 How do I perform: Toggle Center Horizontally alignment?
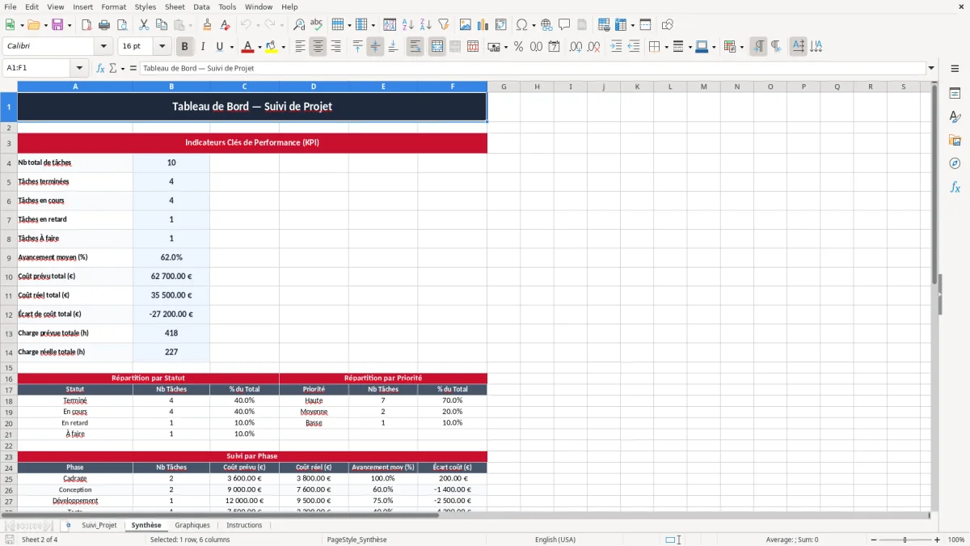tap(318, 47)
